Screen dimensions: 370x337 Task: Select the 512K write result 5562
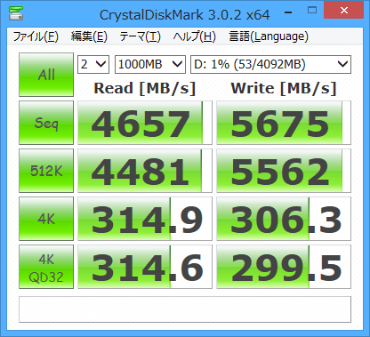pos(284,171)
